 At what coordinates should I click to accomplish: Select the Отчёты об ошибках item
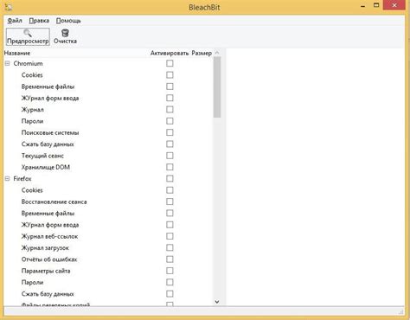click(x=49, y=259)
